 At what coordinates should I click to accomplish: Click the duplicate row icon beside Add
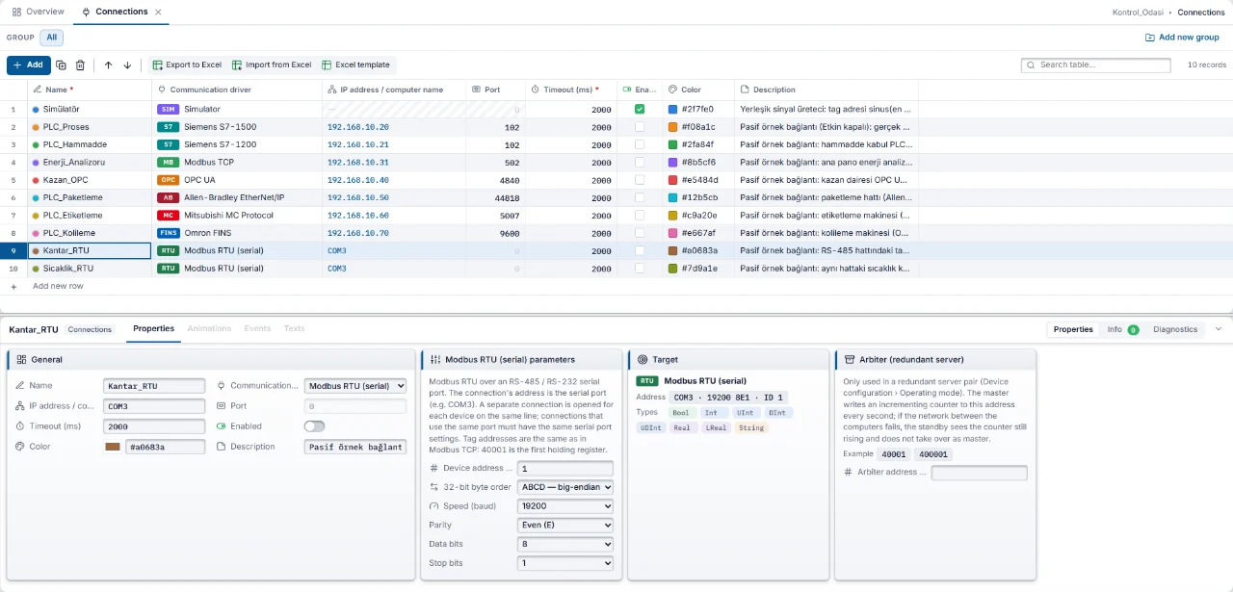(61, 65)
